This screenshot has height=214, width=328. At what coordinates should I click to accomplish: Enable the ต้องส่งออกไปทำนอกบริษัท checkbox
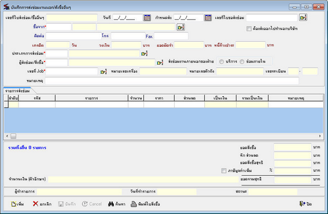point(249,29)
